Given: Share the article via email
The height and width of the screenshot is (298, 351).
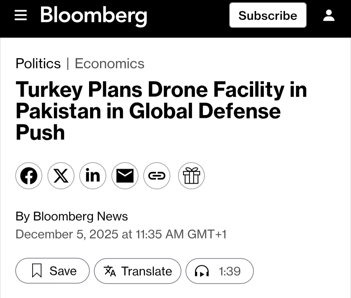Looking at the screenshot, I should tap(125, 176).
